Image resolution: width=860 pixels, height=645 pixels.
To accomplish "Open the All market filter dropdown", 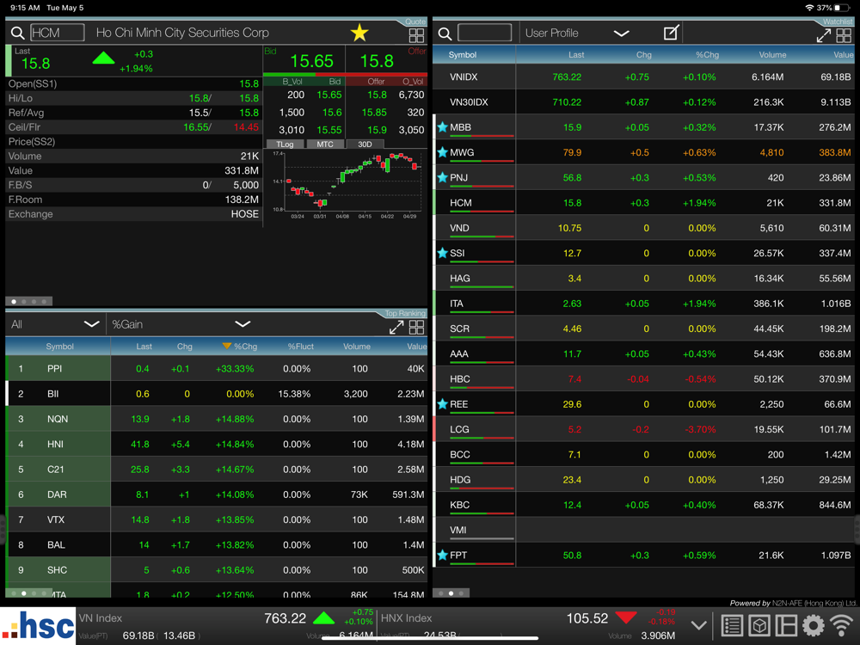I will (x=55, y=324).
